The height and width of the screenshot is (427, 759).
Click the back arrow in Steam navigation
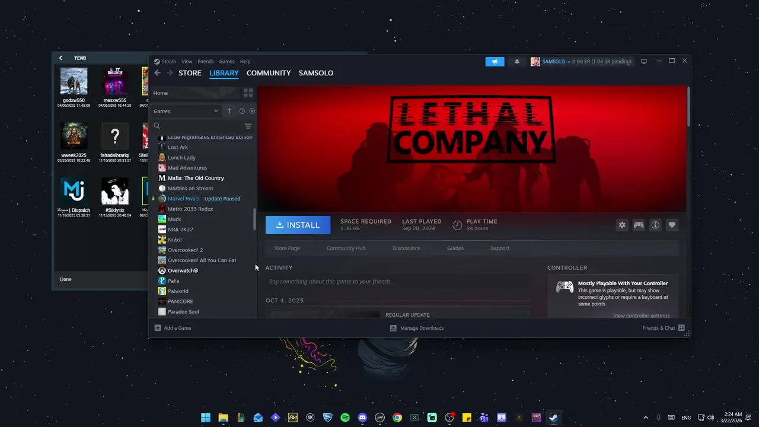157,73
